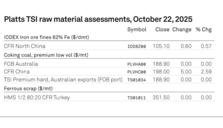Click the Coking coal, premium low vol heading
This screenshot has width=223, height=128.
point(46,55)
